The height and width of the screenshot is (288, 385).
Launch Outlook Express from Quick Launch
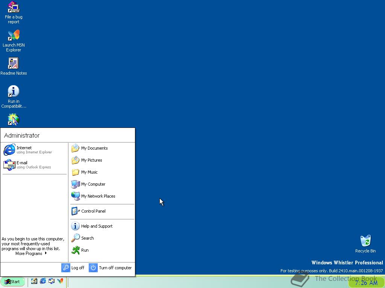tap(52, 281)
